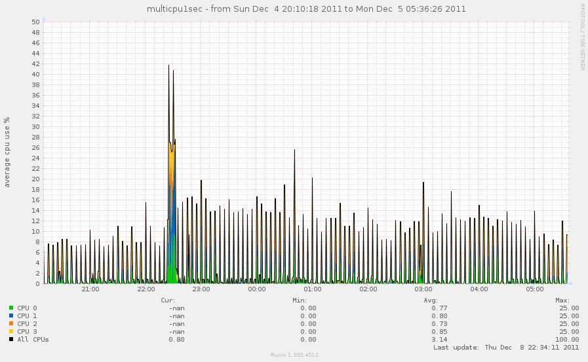Viewport: 588px width, 362px height.
Task: Click the RRDTOOL / TOBI OETIKER watermark
Action: click(x=581, y=37)
